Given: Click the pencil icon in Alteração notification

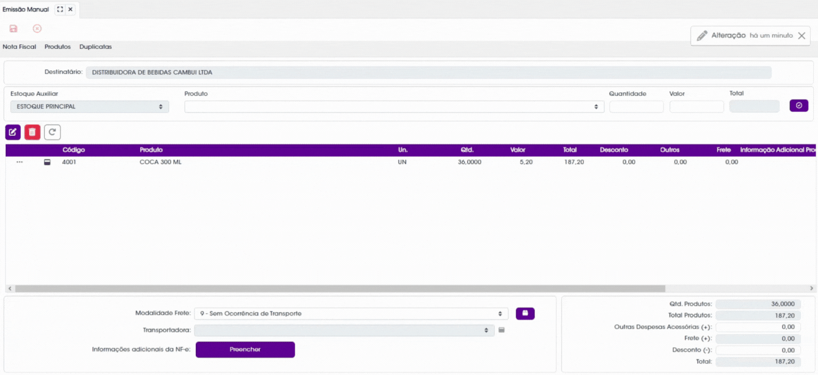Looking at the screenshot, I should click(x=702, y=36).
